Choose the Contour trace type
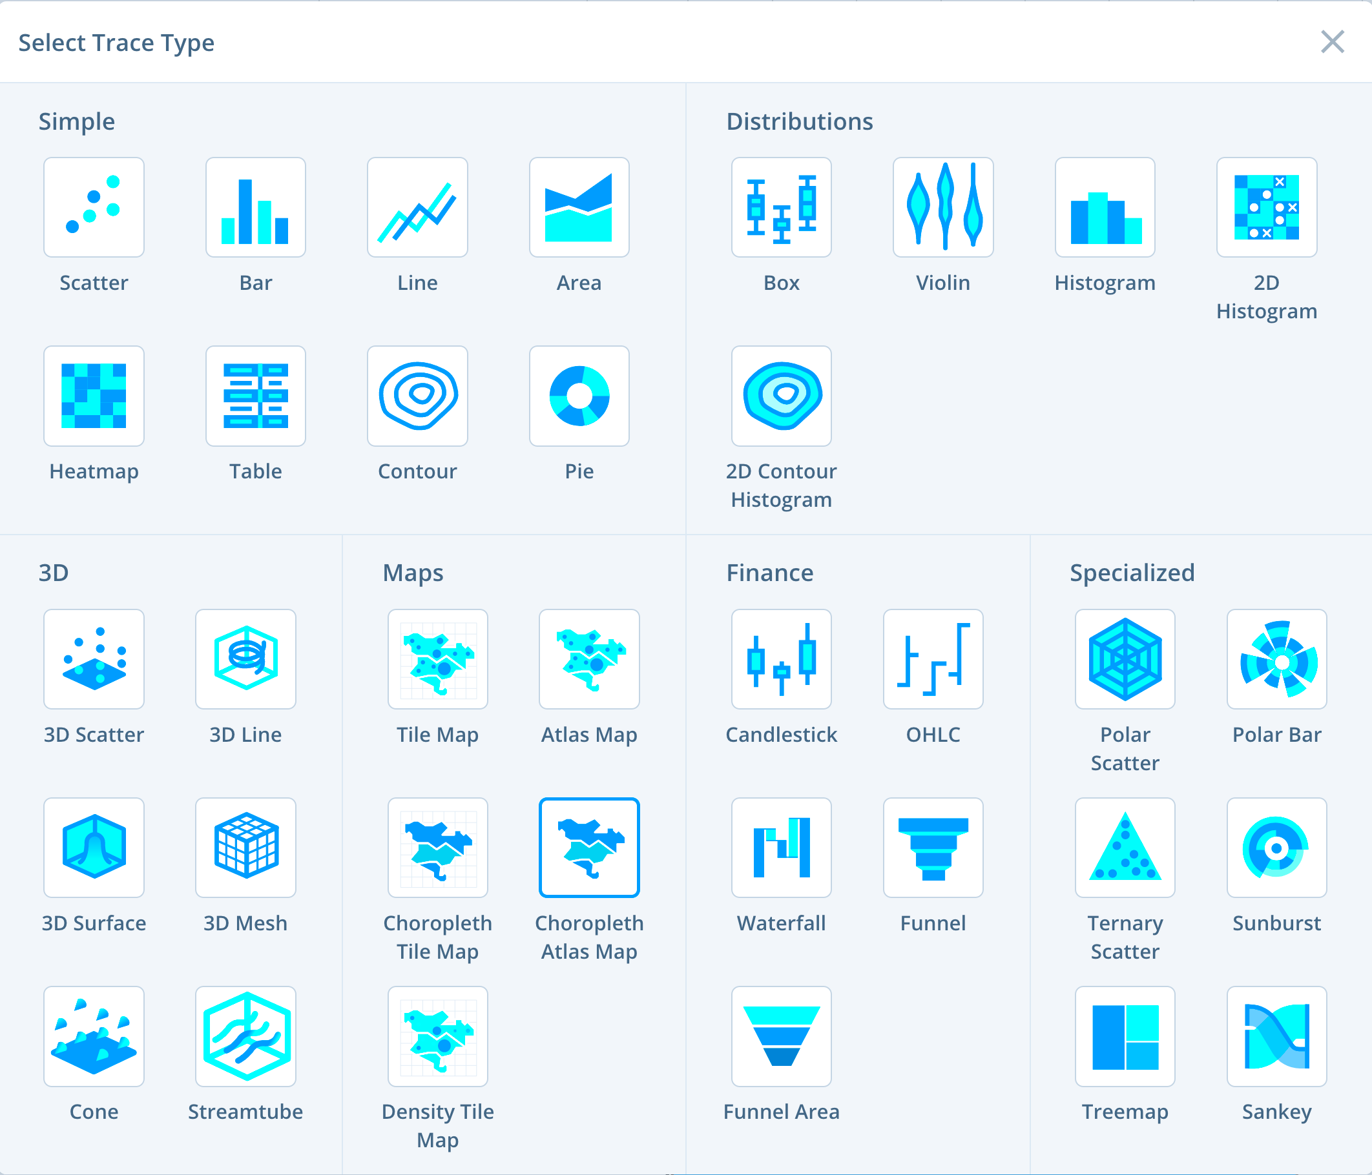 417,396
